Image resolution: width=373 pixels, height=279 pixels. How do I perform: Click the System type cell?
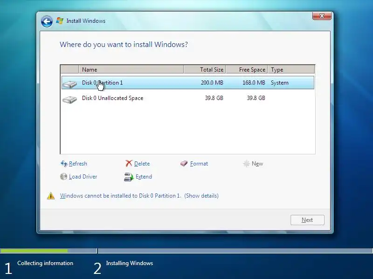(x=279, y=83)
